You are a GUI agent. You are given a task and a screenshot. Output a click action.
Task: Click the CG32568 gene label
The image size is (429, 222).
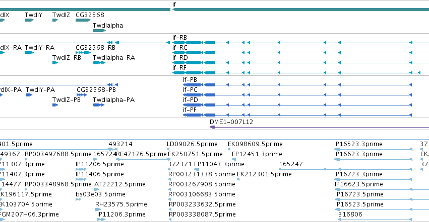(90, 15)
